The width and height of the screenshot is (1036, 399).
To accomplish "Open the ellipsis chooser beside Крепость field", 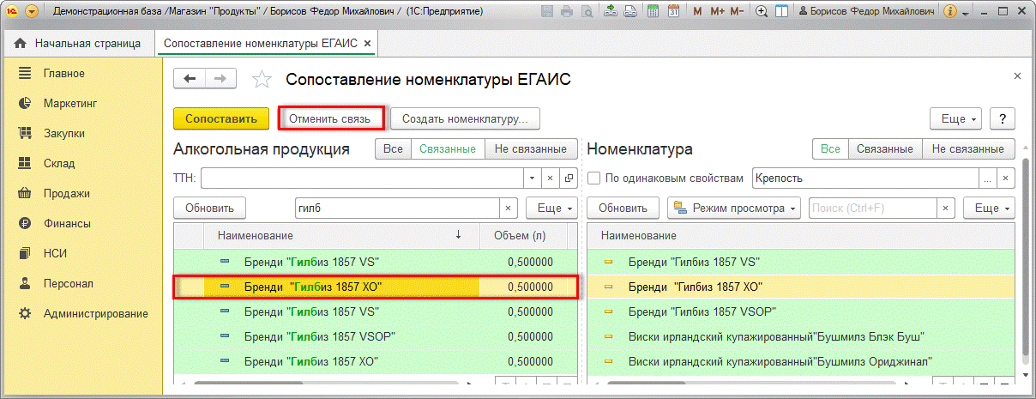I will click(x=987, y=178).
